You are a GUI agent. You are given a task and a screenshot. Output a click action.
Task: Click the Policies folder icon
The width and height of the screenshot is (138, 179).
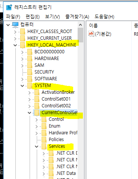44,140
